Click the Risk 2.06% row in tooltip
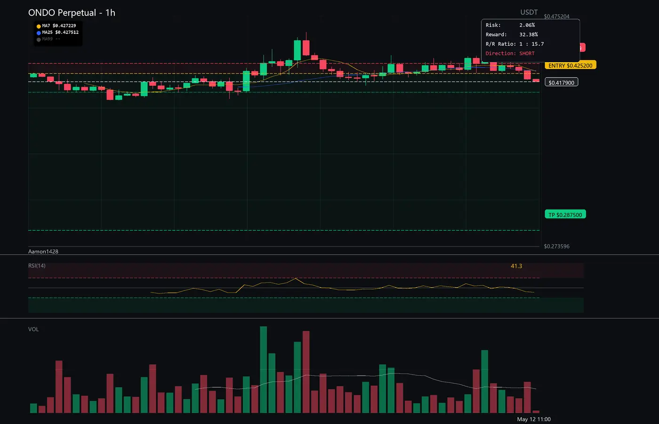The width and height of the screenshot is (659, 424). point(510,25)
